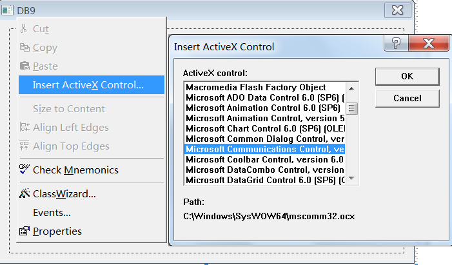Image resolution: width=452 pixels, height=265 pixels.
Task: Choose Paste from the context menu
Action: [x=92, y=66]
